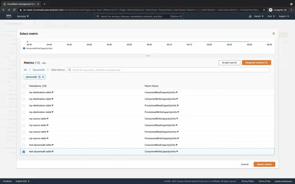Expand test-dynamodb-table arrow in selected row
Image resolution: width=295 pixels, height=184 pixels.
(53, 151)
